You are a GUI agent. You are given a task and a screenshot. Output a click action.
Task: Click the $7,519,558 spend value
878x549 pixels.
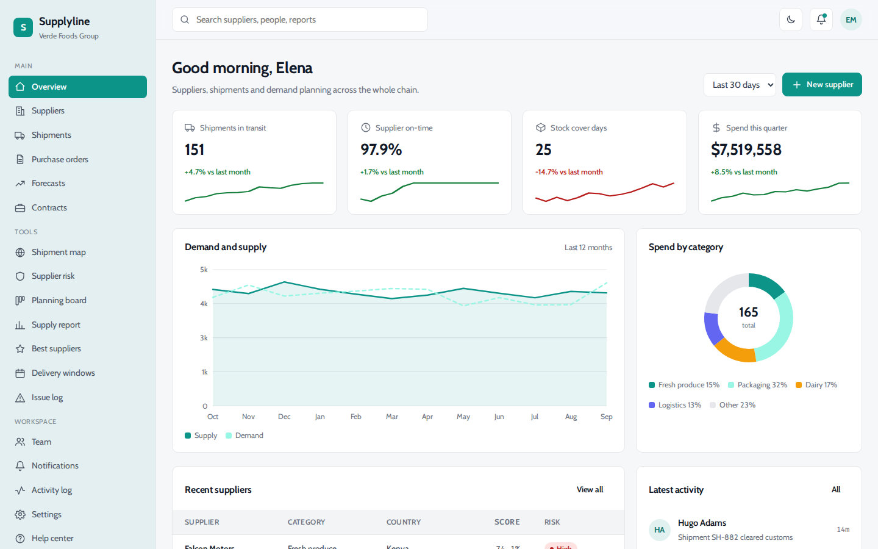tap(746, 149)
